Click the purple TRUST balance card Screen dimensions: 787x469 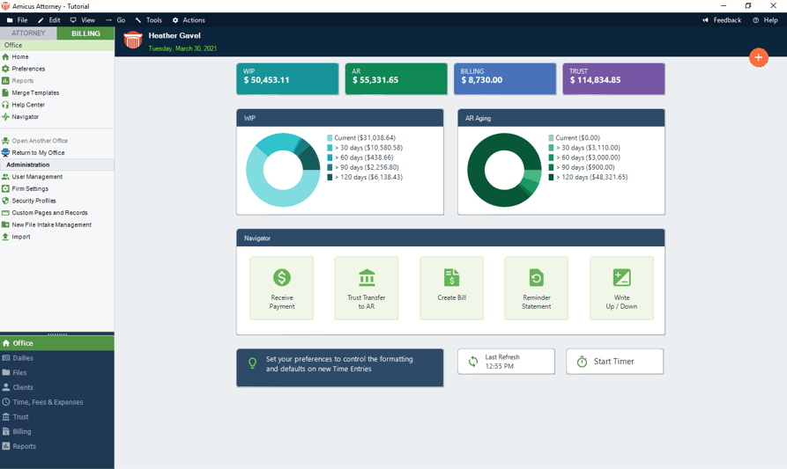click(613, 78)
